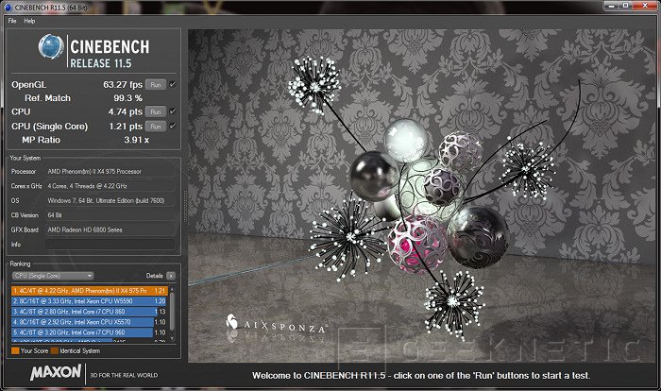Run the OpenGL benchmark test
The image size is (661, 391).
[156, 85]
